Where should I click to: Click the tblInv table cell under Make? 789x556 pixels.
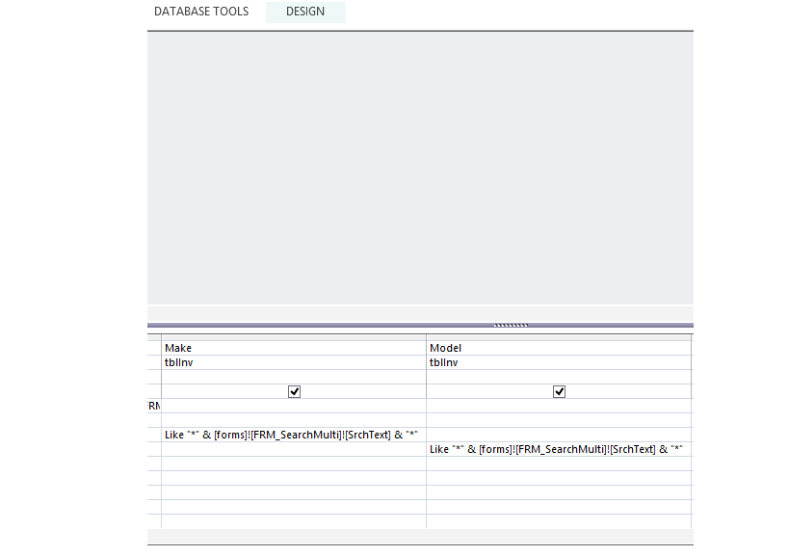coord(294,362)
